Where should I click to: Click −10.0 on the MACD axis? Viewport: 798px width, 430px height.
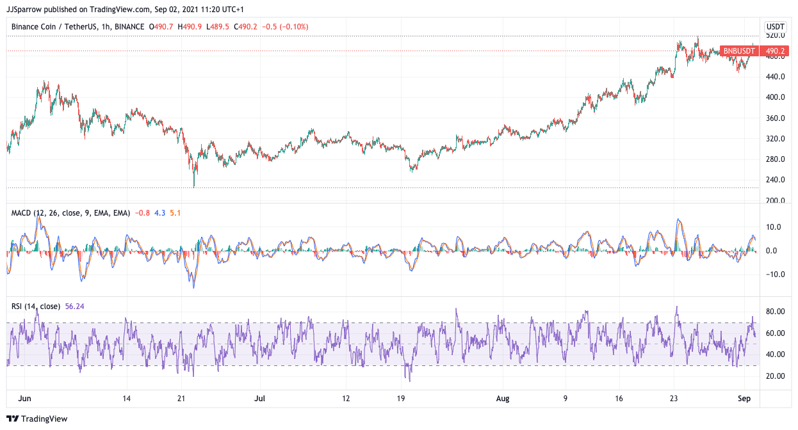point(776,275)
